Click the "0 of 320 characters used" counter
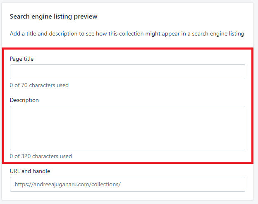 [x=41, y=157]
